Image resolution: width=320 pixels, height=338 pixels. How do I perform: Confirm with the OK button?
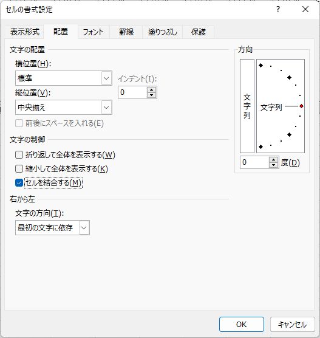242,324
